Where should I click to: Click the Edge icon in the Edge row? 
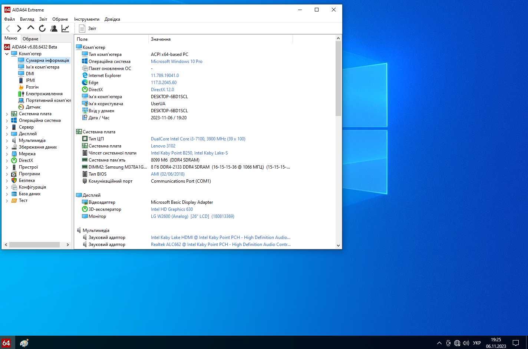click(x=85, y=83)
